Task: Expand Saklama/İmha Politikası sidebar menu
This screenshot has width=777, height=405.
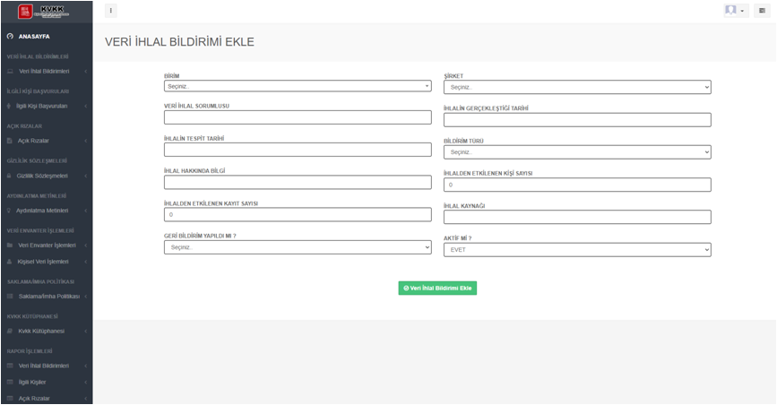Action: [x=48, y=296]
